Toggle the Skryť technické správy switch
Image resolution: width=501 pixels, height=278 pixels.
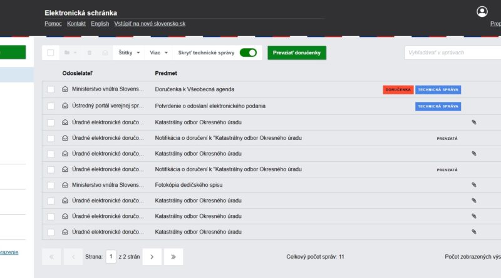click(248, 53)
